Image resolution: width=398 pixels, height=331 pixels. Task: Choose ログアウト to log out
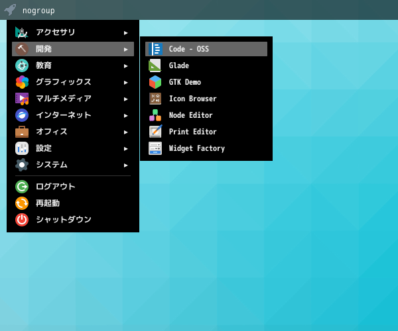(x=73, y=187)
